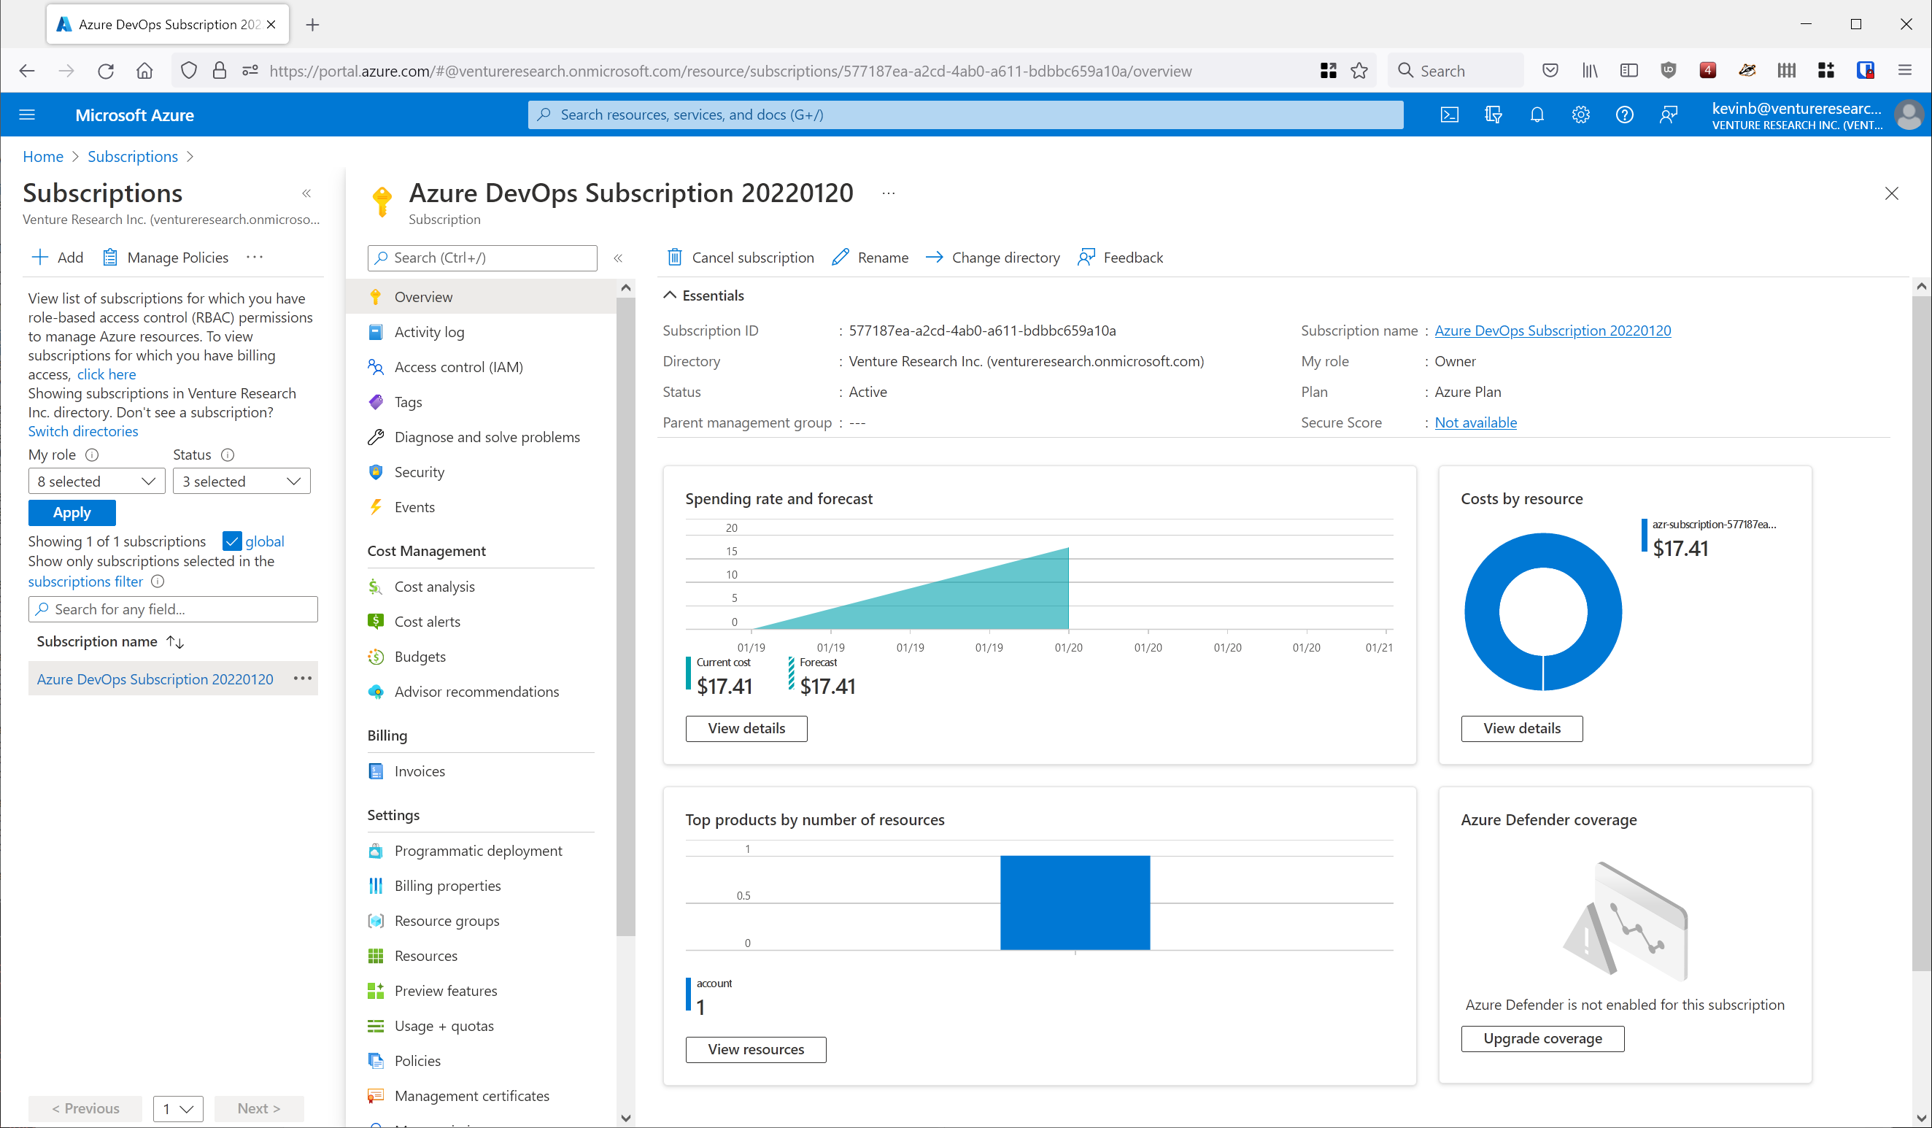Click the Cancel subscription trash icon
Screen dimensions: 1932x1128
674,258
